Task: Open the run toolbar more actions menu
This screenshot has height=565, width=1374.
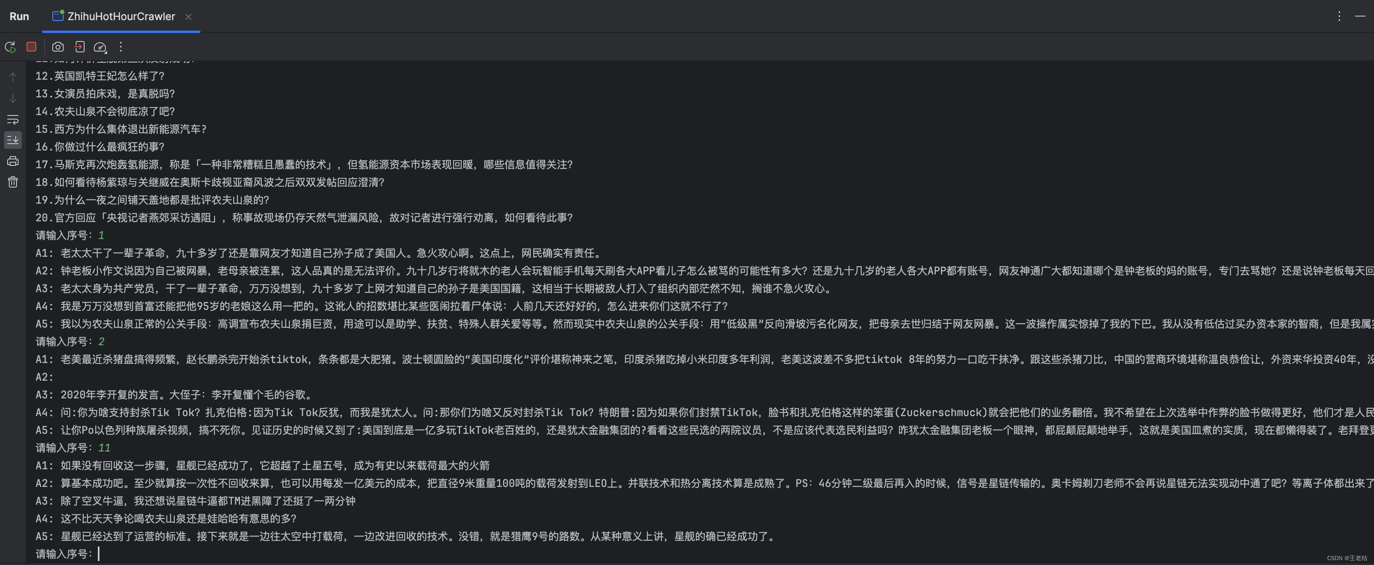Action: click(121, 47)
